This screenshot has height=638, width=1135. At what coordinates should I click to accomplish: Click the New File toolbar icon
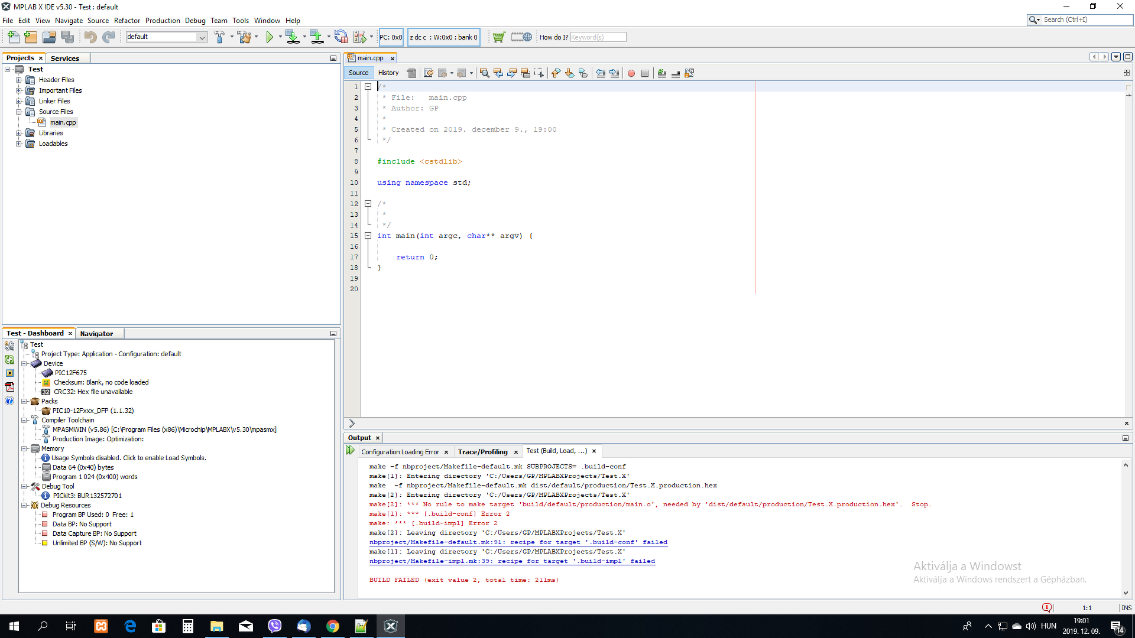pos(13,37)
